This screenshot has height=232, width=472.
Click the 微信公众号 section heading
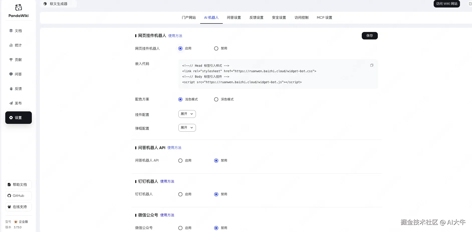click(148, 215)
